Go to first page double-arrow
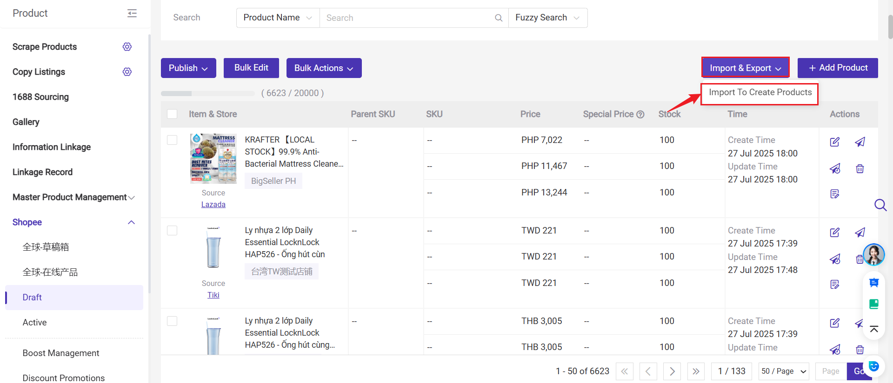The height and width of the screenshot is (383, 893). click(624, 371)
